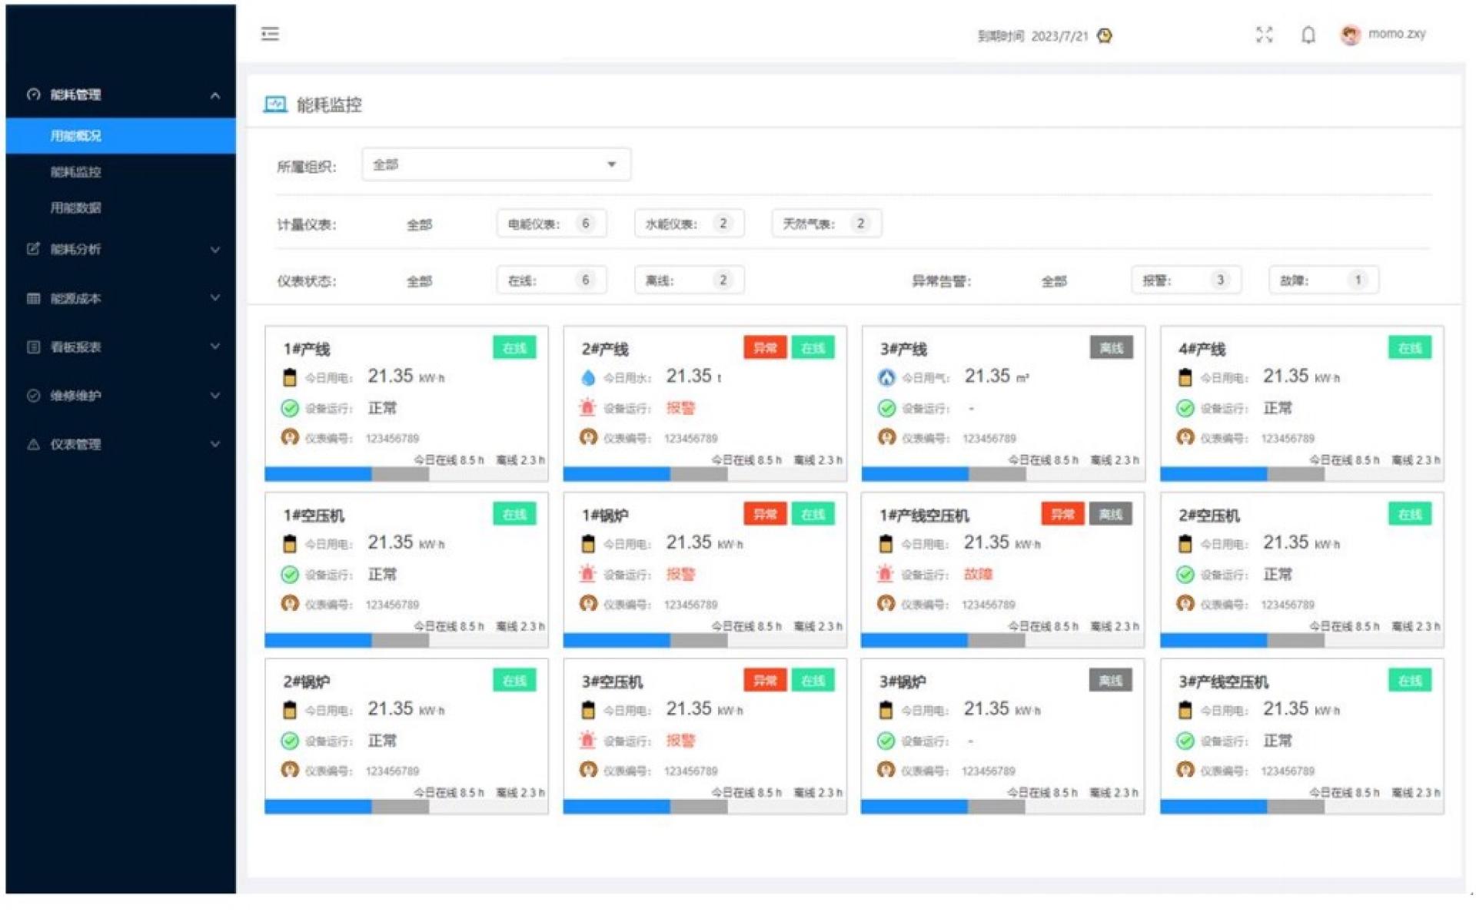Click the online progress bar of 4#产线
1476x912 pixels.
coord(1213,475)
